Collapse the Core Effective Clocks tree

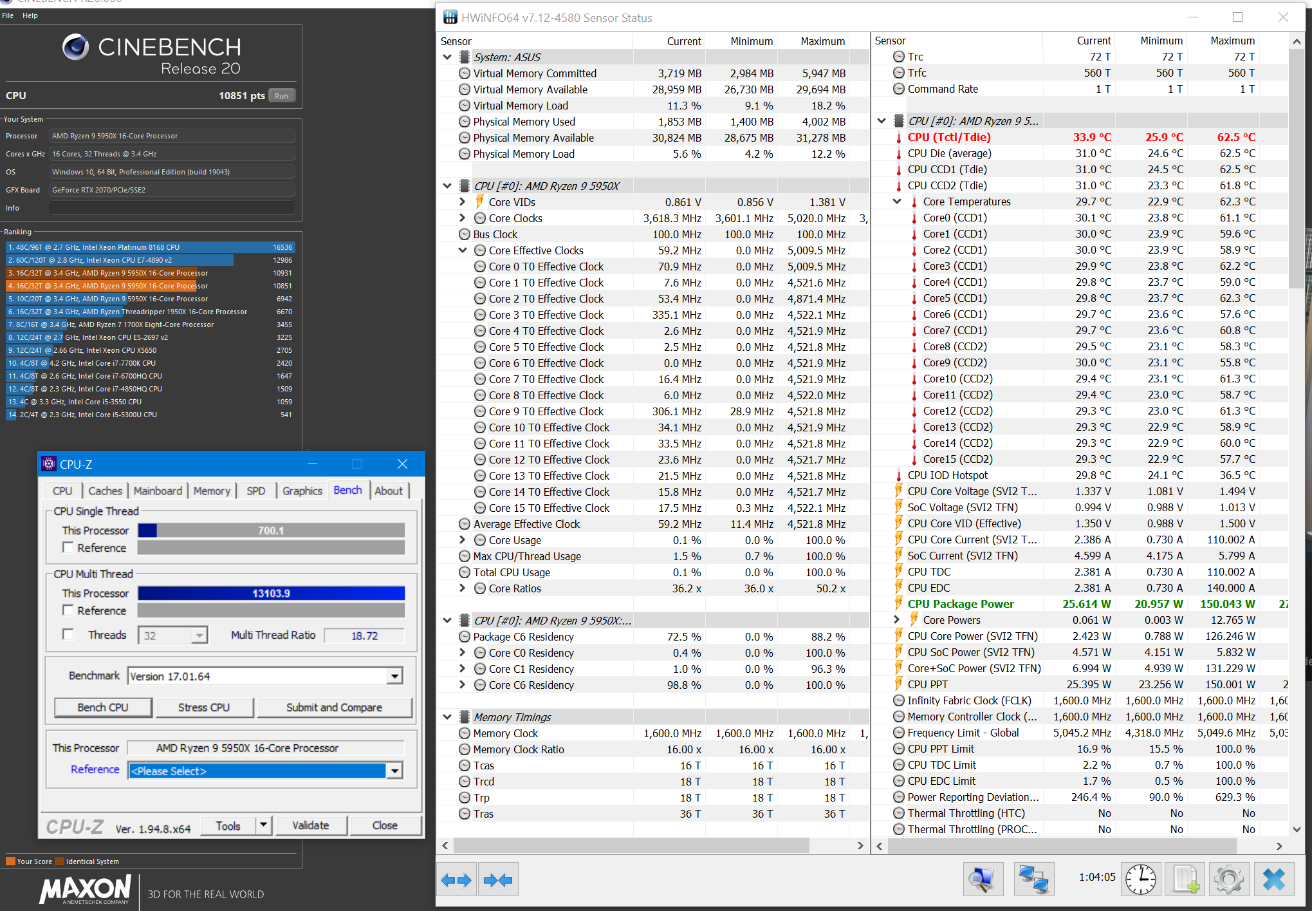(x=462, y=250)
